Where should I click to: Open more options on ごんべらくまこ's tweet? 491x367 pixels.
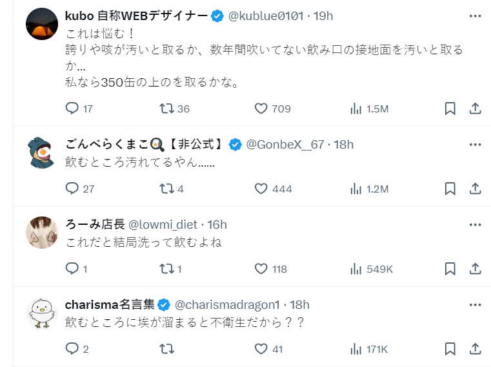tap(475, 144)
